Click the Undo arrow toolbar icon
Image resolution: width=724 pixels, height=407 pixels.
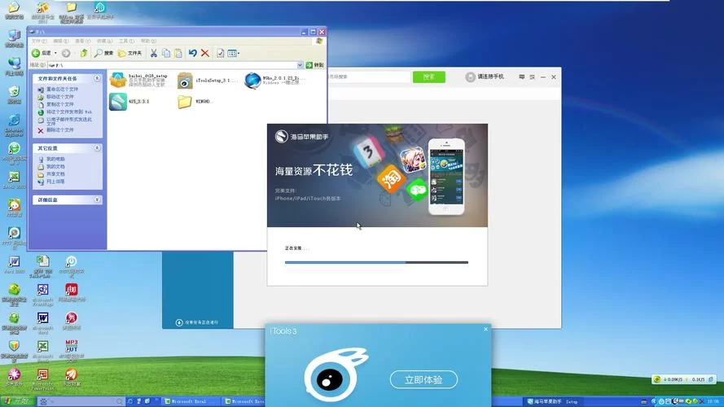tap(192, 53)
